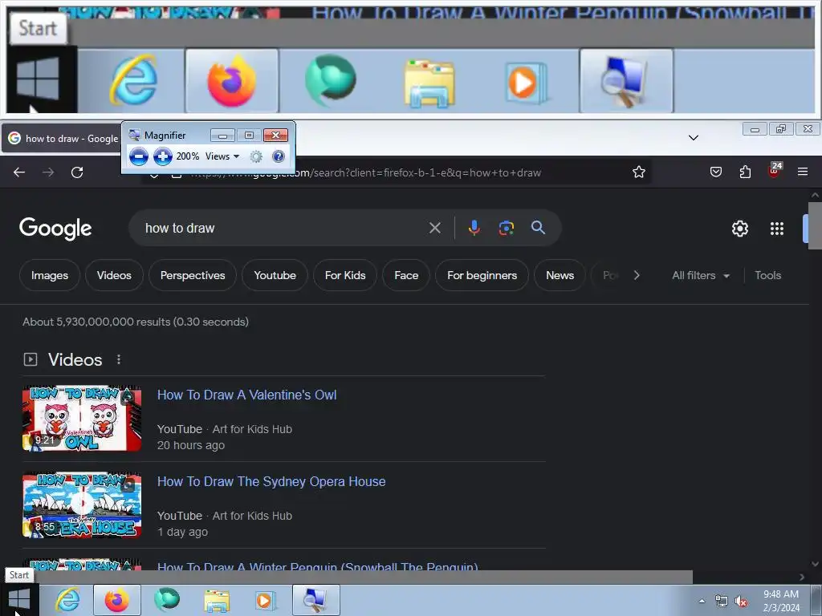Show hidden tray icons arrow
The width and height of the screenshot is (822, 616).
tap(702, 601)
